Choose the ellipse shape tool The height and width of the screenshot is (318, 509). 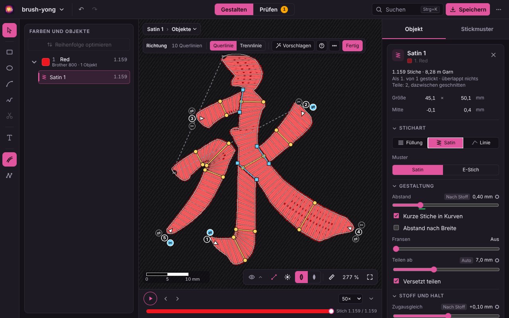[x=10, y=68]
